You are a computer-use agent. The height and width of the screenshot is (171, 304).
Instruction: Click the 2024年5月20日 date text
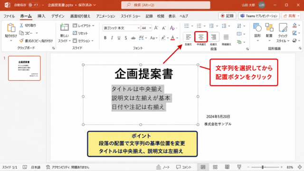point(218,116)
